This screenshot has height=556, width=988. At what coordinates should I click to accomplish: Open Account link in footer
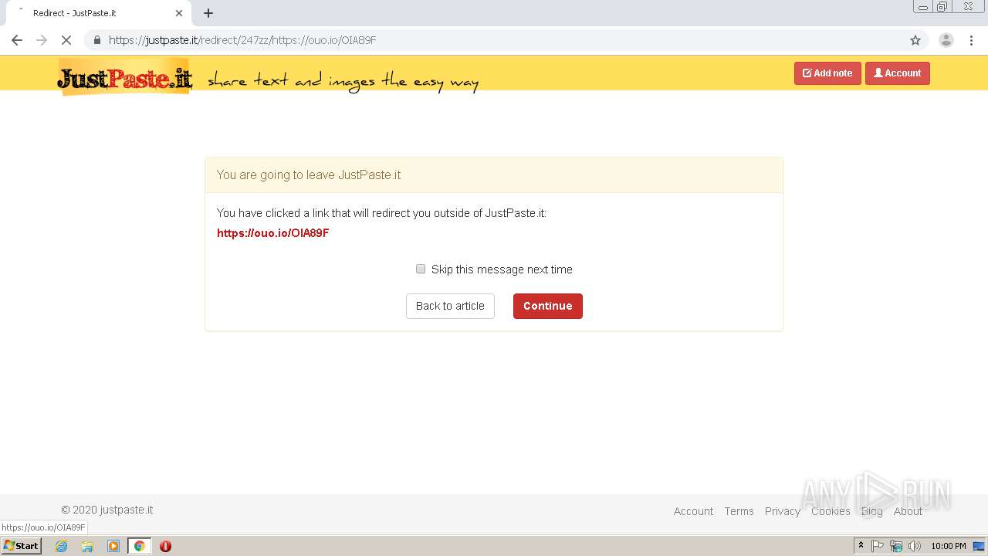pos(693,511)
